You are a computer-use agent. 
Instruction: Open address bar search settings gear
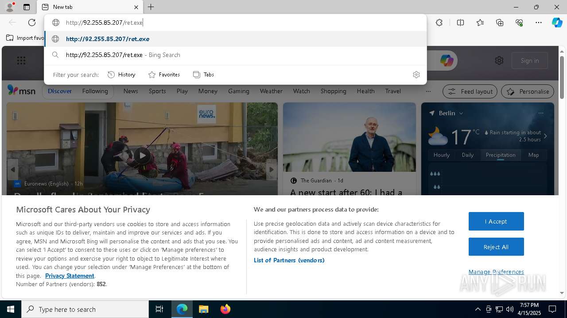[x=416, y=75]
